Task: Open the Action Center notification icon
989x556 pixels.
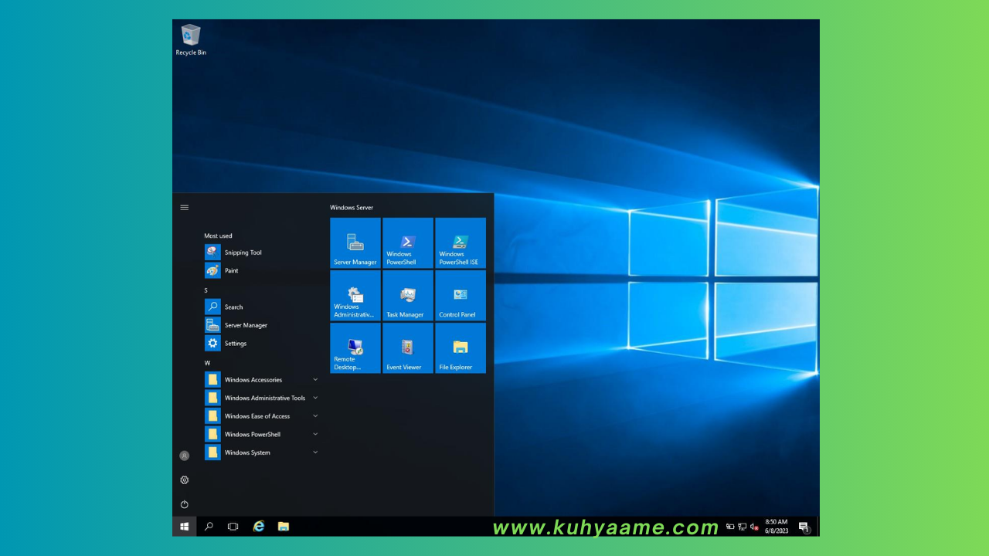Action: point(804,527)
